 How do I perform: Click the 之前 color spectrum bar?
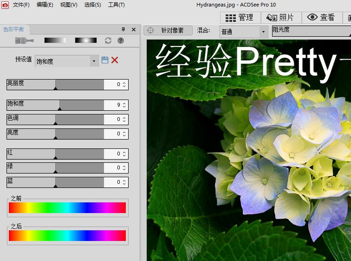click(67, 207)
